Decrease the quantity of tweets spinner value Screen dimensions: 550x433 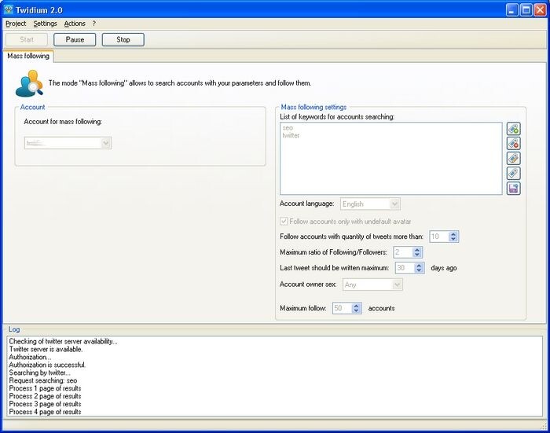453,239
